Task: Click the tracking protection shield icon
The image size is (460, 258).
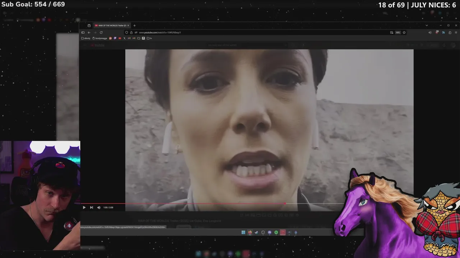Action: click(x=126, y=33)
